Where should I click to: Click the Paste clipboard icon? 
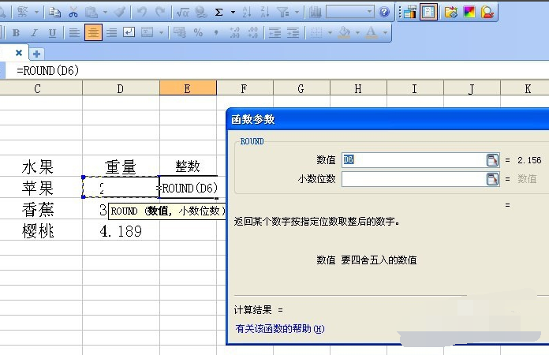pyautogui.click(x=91, y=13)
